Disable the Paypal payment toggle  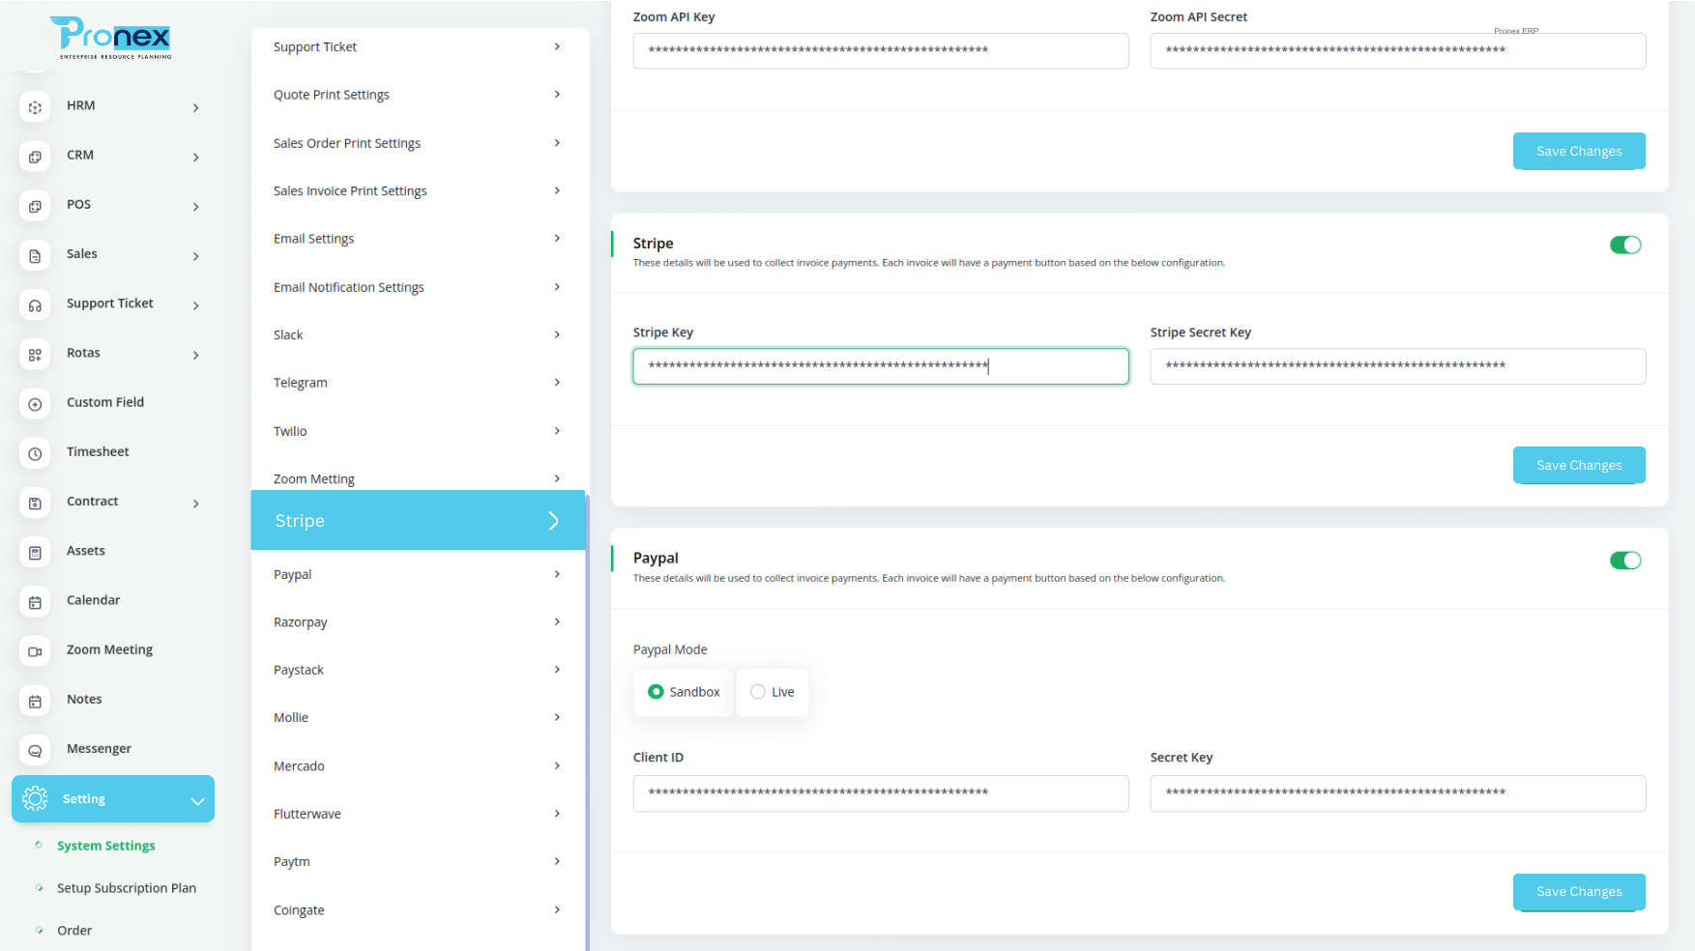tap(1625, 560)
